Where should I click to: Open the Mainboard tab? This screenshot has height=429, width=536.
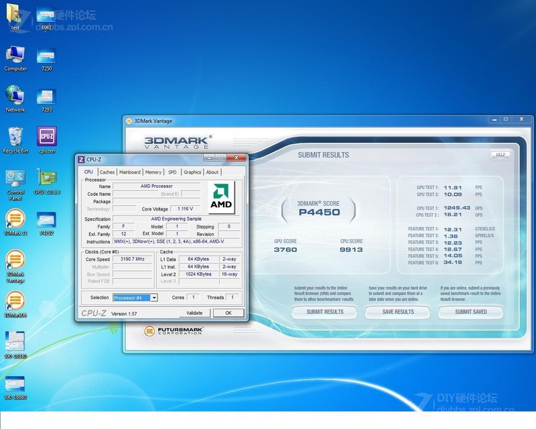coord(130,172)
